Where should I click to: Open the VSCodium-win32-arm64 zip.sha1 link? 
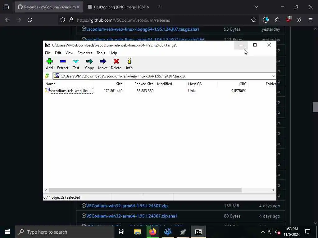click(x=132, y=216)
